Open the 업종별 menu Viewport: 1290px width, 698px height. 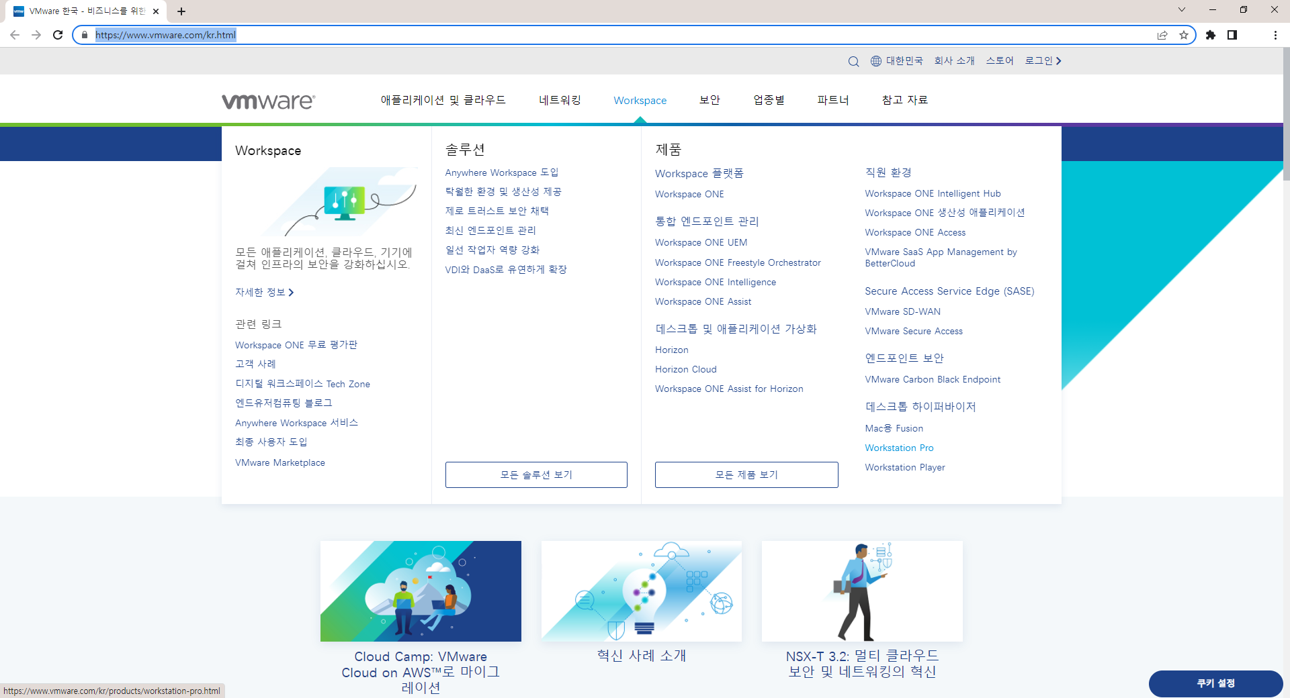click(769, 100)
